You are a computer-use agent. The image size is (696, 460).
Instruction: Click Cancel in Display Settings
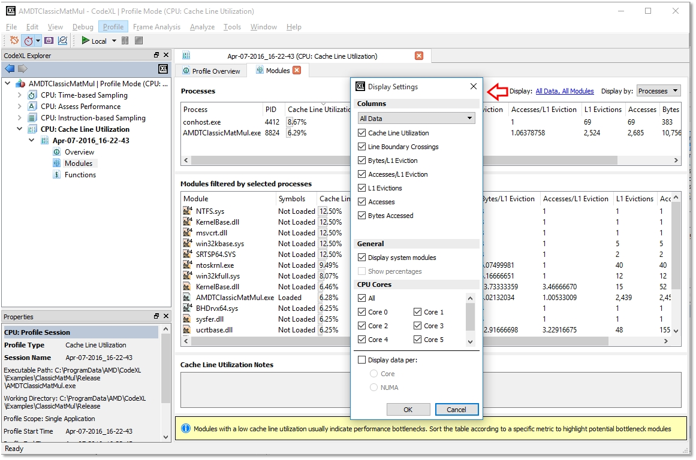point(456,410)
